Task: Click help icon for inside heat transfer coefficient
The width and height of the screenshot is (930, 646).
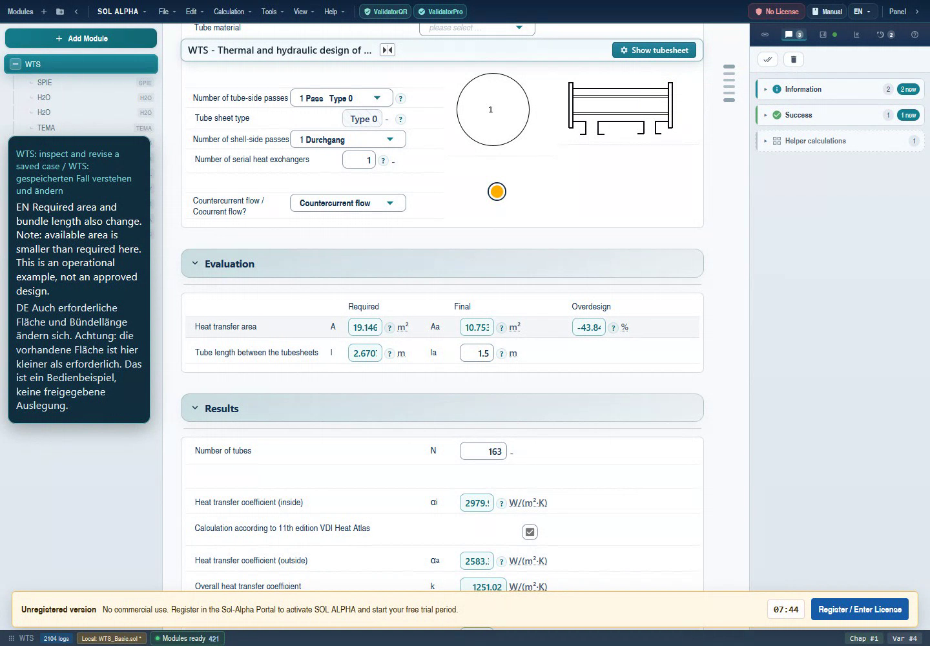Action: tap(501, 503)
